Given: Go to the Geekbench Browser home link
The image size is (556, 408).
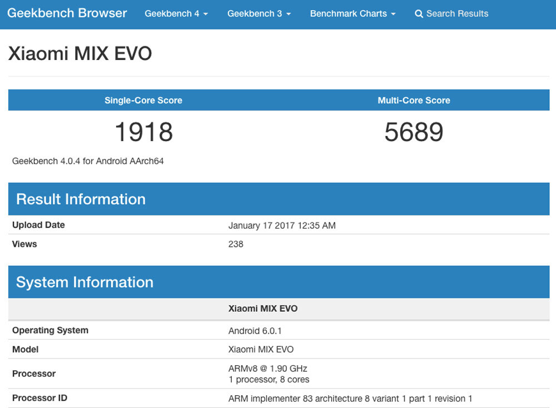Looking at the screenshot, I should [67, 13].
